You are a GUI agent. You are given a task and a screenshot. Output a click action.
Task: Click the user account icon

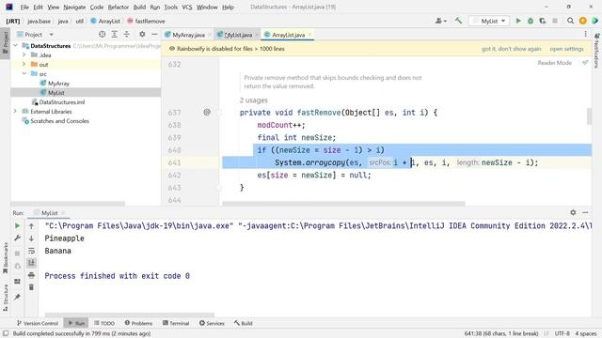click(440, 21)
